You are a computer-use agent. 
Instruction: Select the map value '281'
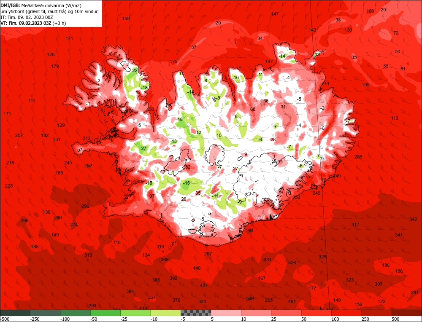[x=415, y=292]
